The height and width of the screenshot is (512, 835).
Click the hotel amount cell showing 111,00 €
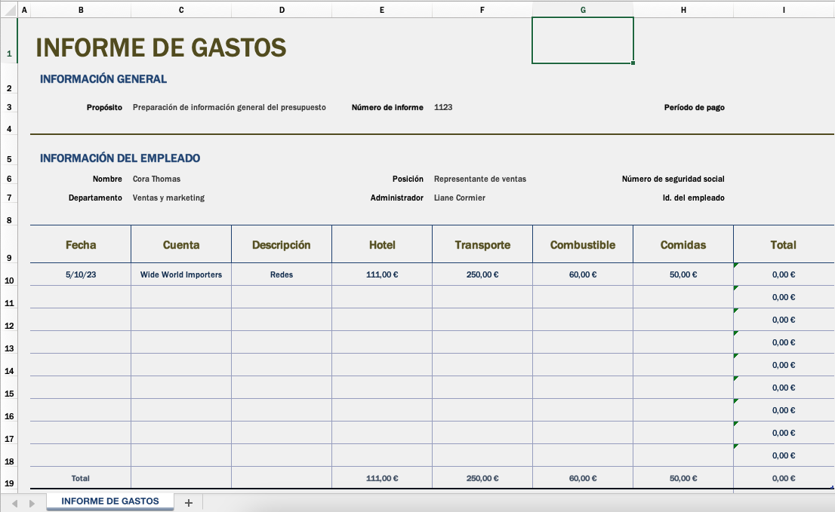[x=381, y=274]
